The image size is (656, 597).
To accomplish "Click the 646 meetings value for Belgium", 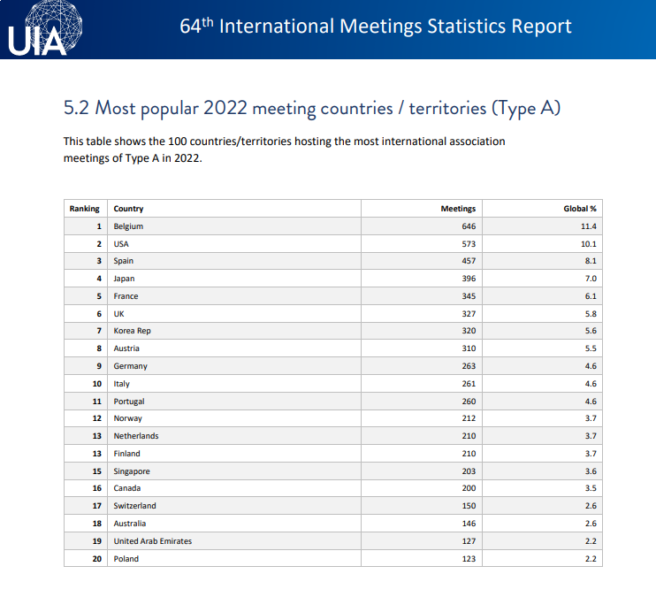I will pyautogui.click(x=468, y=226).
